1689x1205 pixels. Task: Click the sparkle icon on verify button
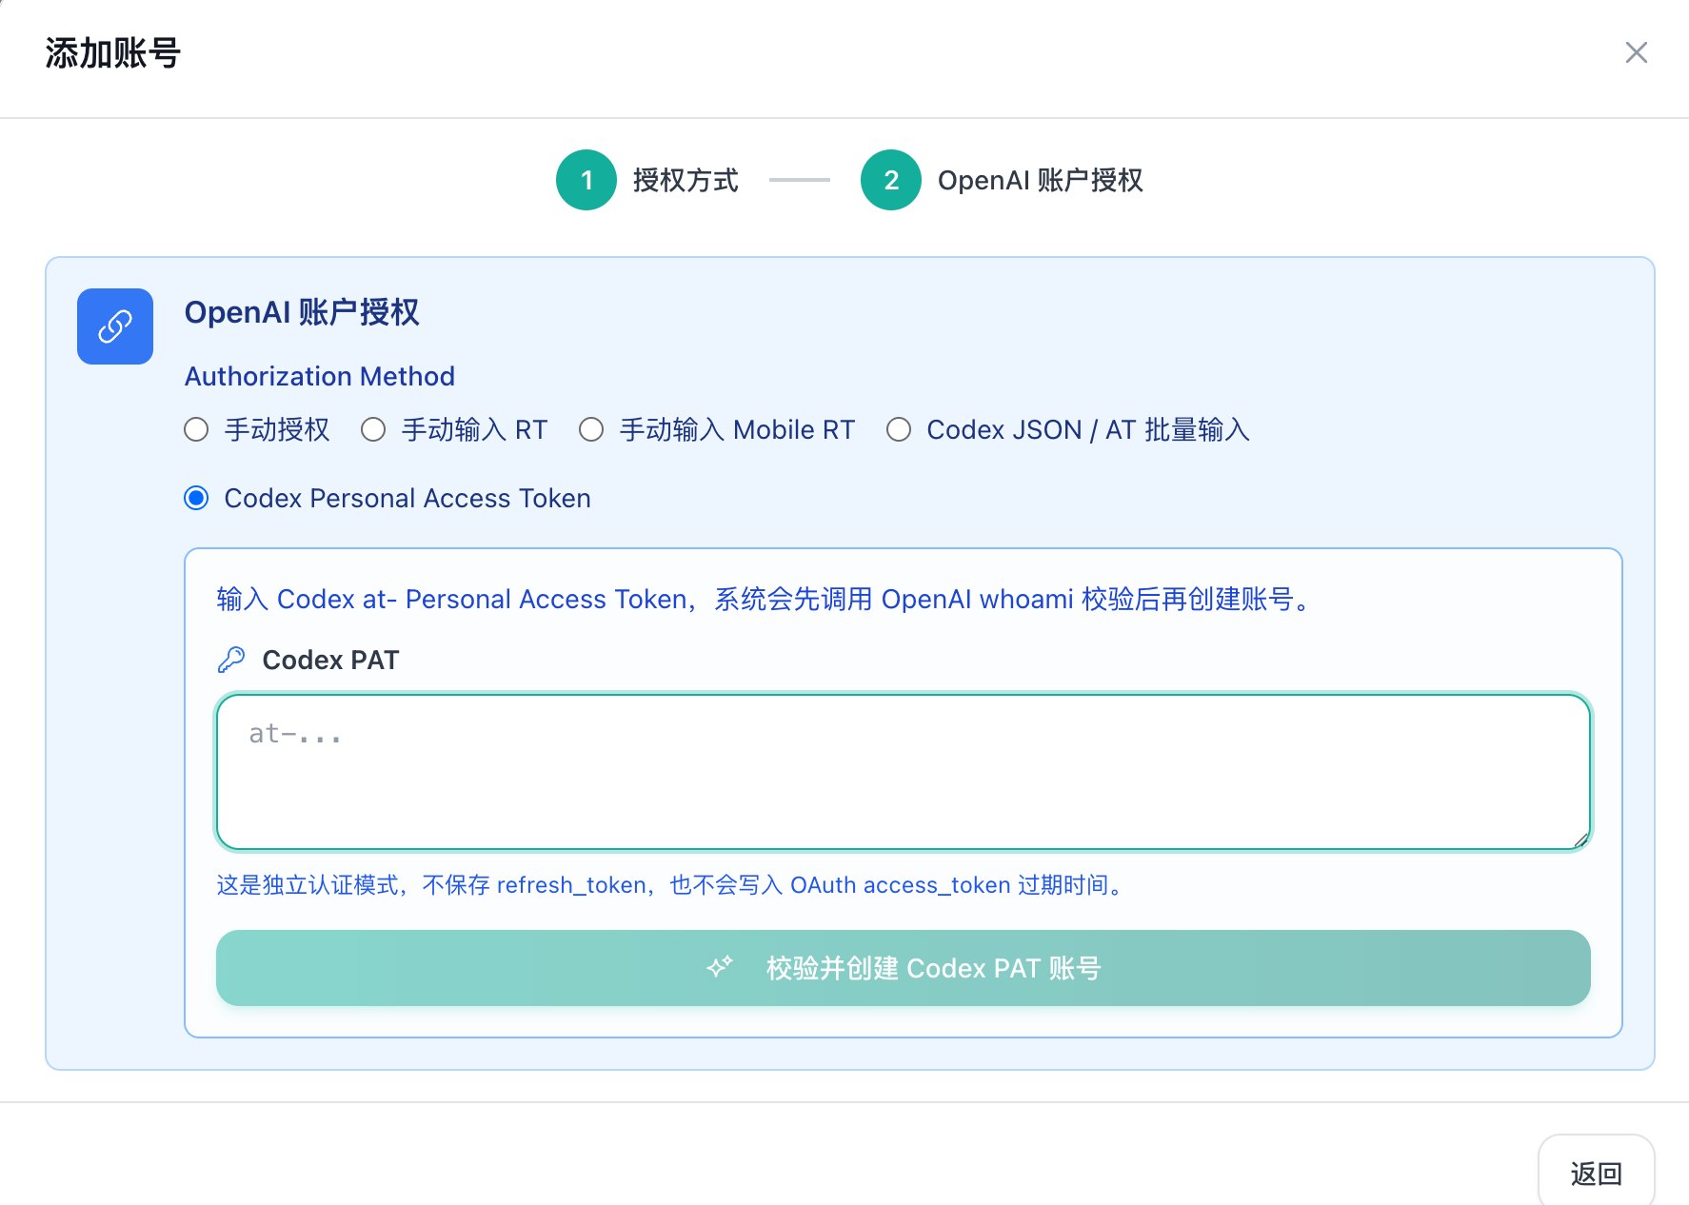pyautogui.click(x=720, y=967)
